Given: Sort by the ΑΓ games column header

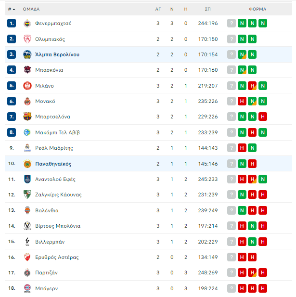Looking at the screenshot, I should (x=158, y=9).
